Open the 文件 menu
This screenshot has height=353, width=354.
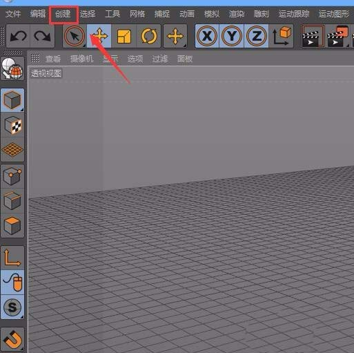pyautogui.click(x=13, y=14)
